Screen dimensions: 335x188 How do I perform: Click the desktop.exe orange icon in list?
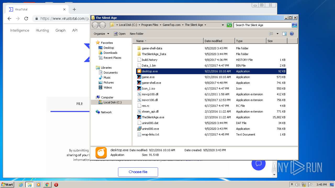139,71
